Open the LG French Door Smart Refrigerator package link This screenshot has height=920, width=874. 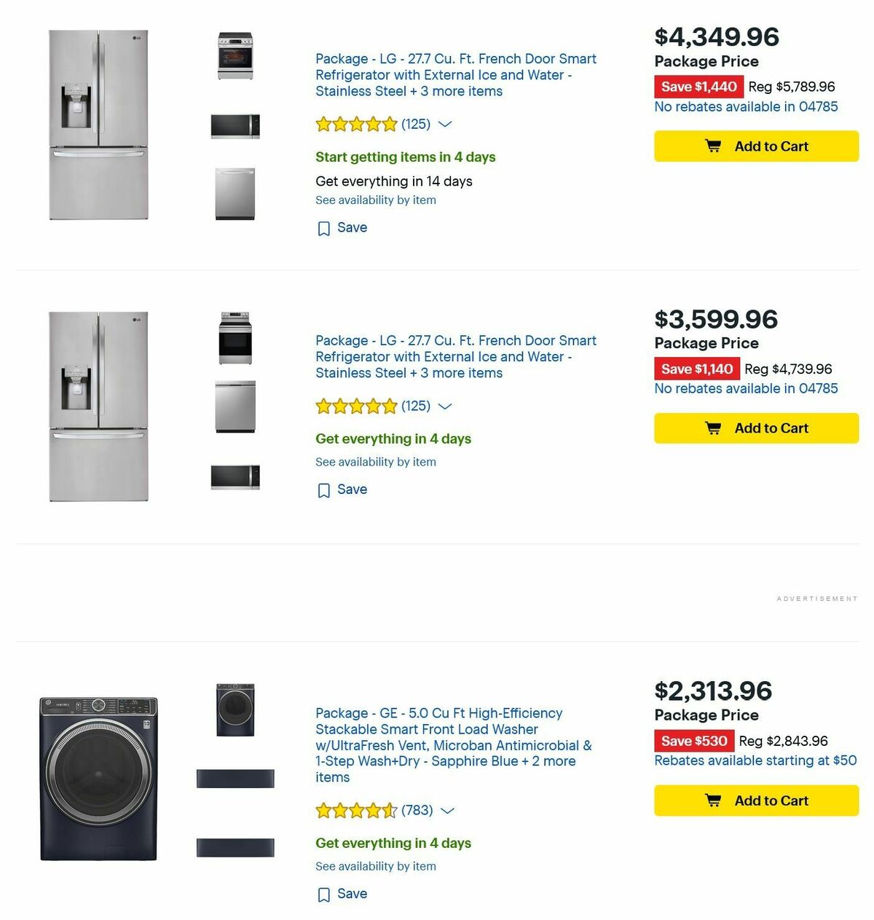(455, 74)
